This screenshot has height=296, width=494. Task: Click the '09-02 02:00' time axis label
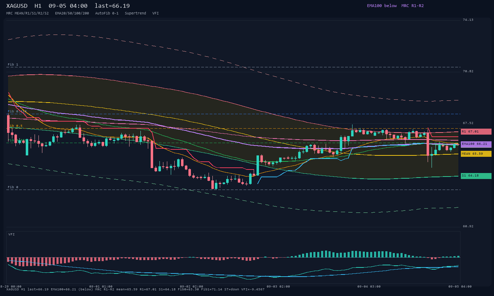click(192, 286)
